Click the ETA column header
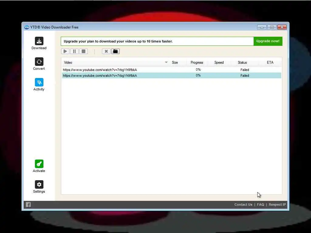This screenshot has height=233, width=311. (x=270, y=62)
